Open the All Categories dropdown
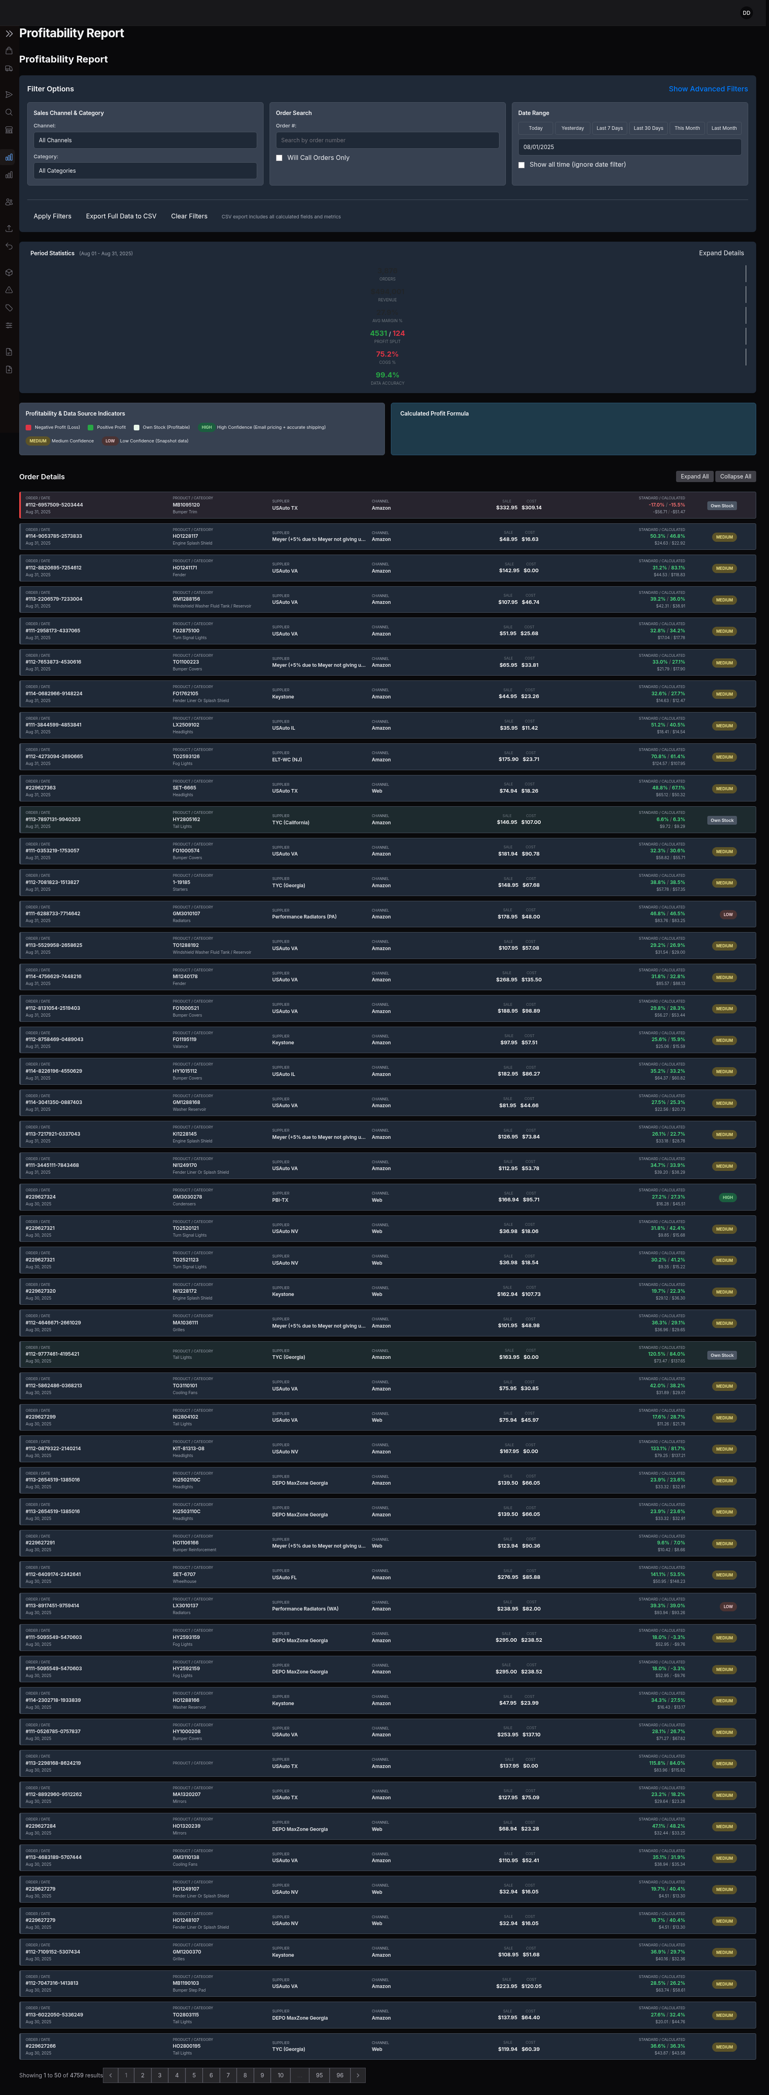This screenshot has height=2095, width=769. (x=145, y=171)
